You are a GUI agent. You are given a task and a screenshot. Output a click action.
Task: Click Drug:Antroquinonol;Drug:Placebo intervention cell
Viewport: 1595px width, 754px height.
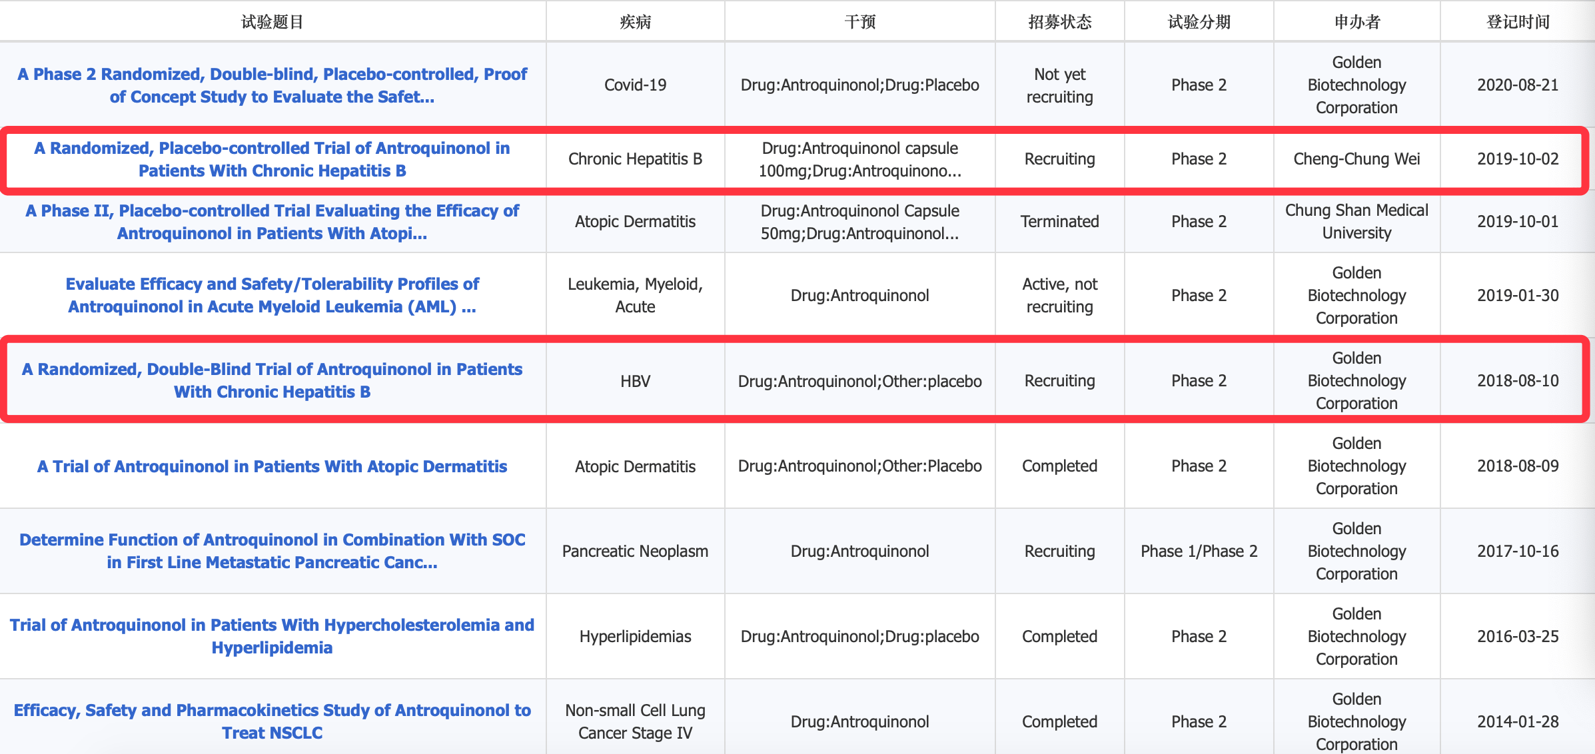pyautogui.click(x=859, y=85)
